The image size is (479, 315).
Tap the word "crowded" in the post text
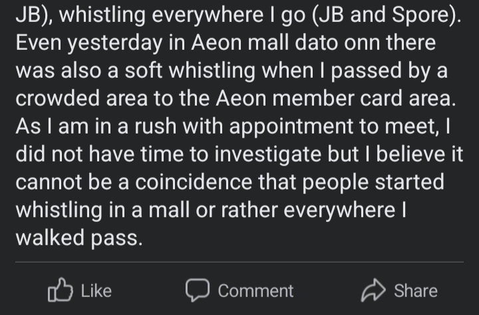coord(57,98)
